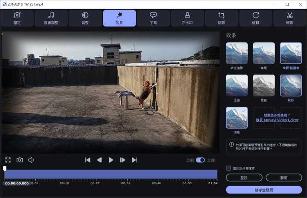The width and height of the screenshot is (307, 198).
Task: Click the 00:00:00.000 timecode field
Action: [17, 184]
